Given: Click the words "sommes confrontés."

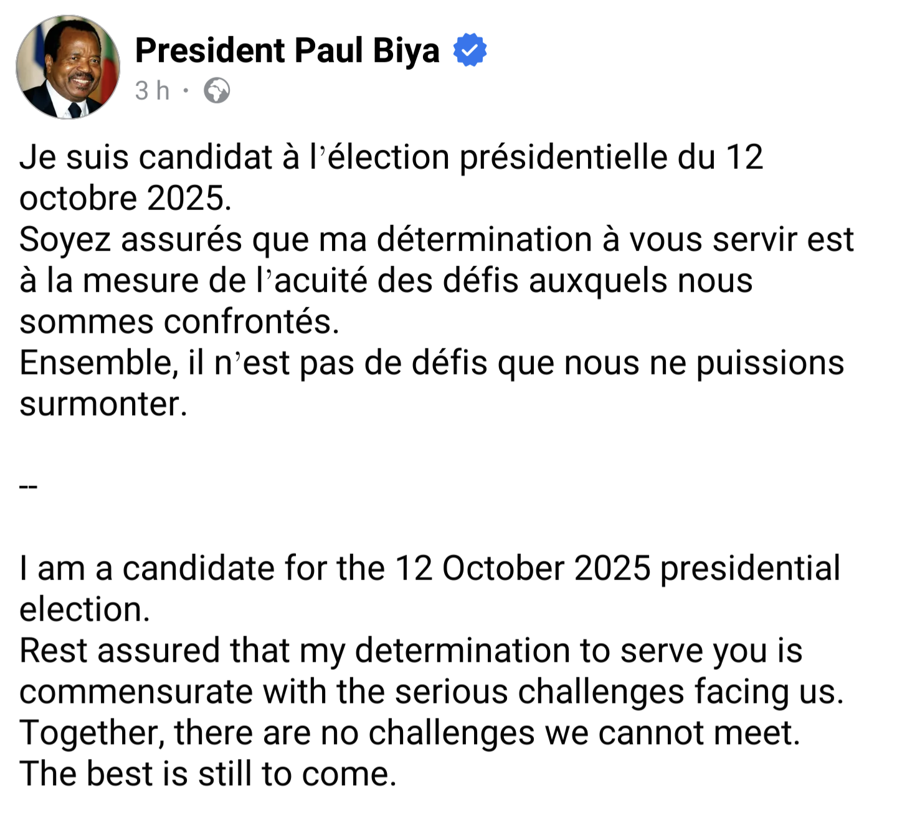Looking at the screenshot, I should coord(179,322).
